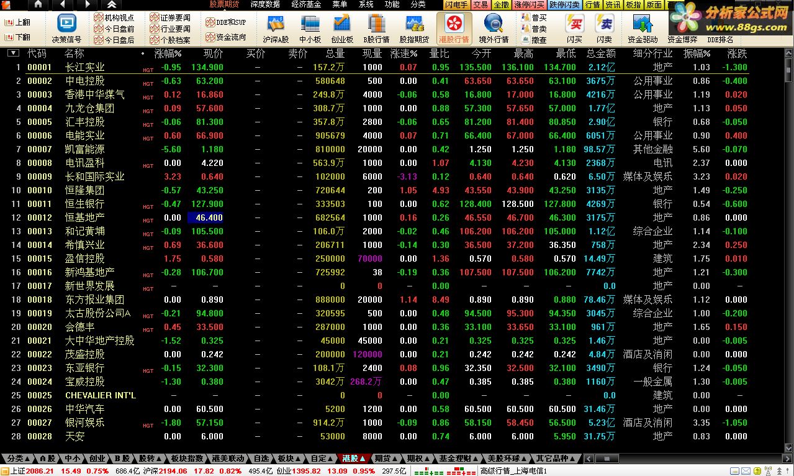
Task: Click 撤查 button
Action: click(535, 40)
